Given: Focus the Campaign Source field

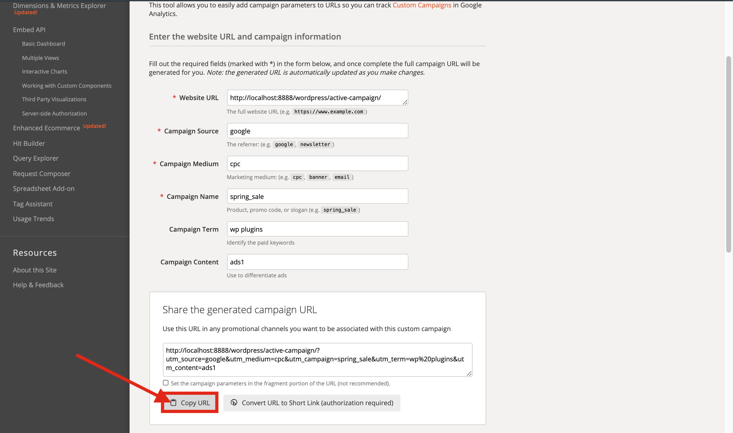Looking at the screenshot, I should [317, 131].
